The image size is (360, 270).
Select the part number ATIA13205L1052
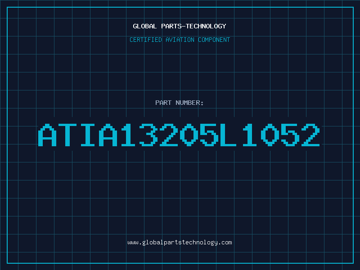pyautogui.click(x=179, y=135)
